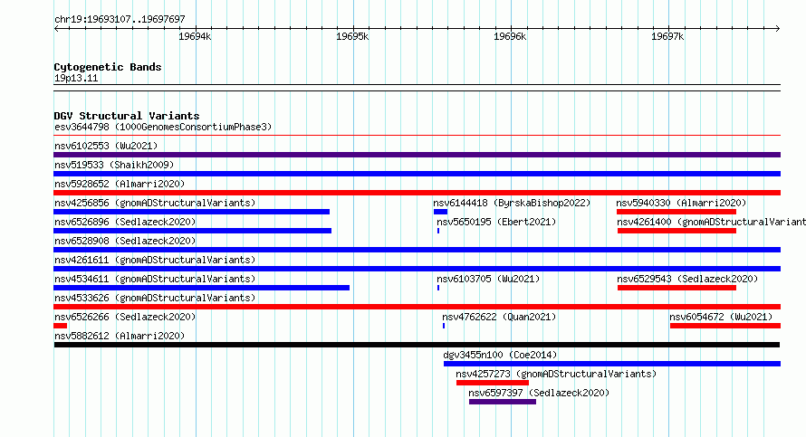Viewport: 806px width, 437px height.
Task: Click the blue bar under nsv4534611
Action: [201, 288]
